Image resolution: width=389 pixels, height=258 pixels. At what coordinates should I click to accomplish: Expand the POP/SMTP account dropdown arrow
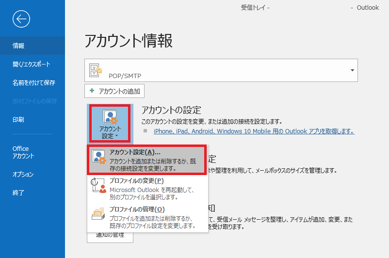point(352,70)
